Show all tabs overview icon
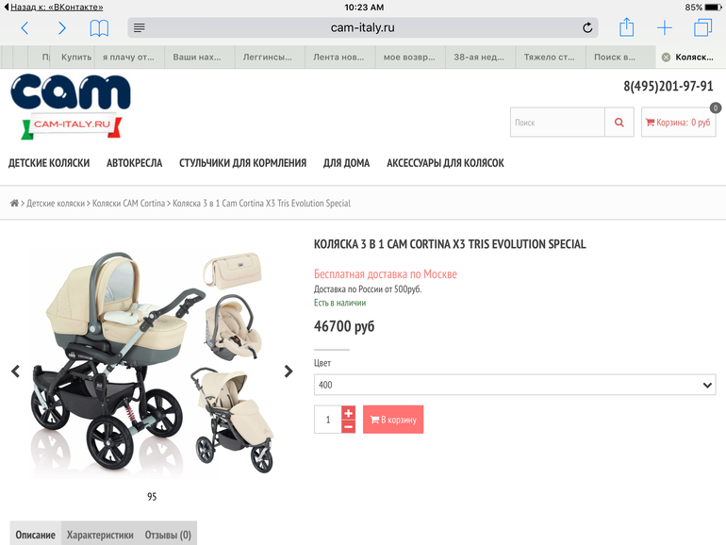The image size is (726, 545). click(x=702, y=27)
